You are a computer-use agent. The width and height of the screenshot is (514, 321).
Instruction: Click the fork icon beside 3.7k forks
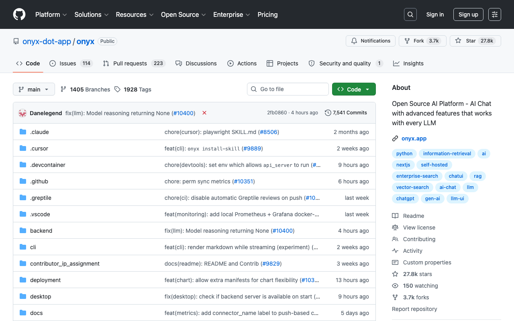click(395, 297)
